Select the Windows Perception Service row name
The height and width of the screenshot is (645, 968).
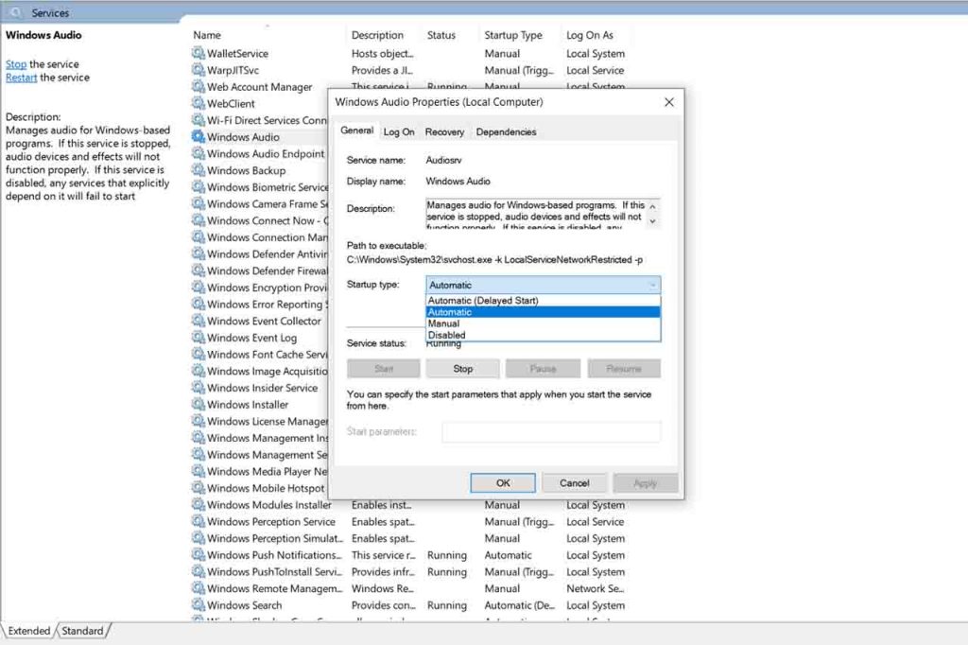coord(271,521)
